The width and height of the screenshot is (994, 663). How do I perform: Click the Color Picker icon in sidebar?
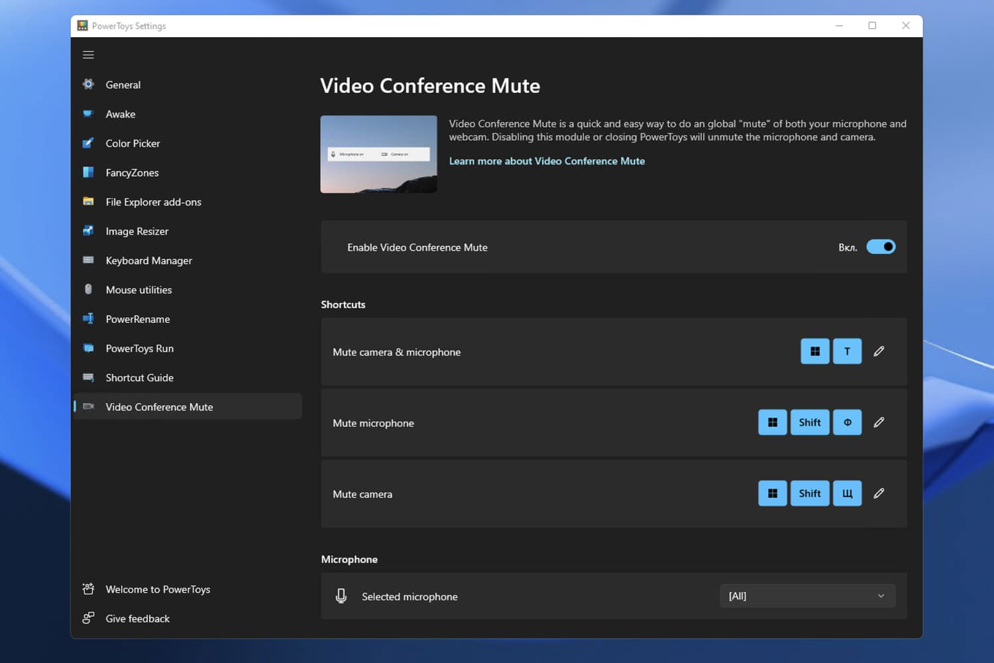[x=88, y=143]
